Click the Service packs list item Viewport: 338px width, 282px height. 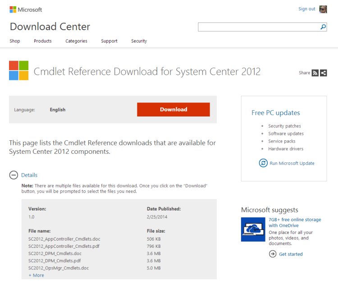(x=282, y=141)
